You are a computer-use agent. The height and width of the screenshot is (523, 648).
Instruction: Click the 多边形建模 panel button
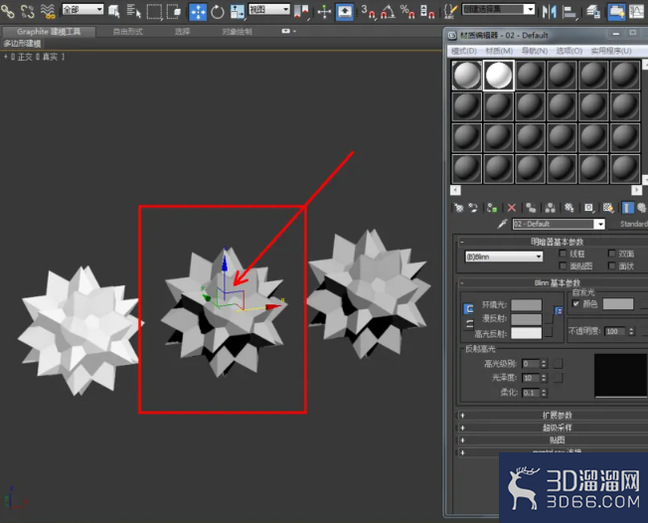tap(22, 44)
